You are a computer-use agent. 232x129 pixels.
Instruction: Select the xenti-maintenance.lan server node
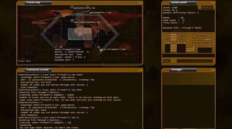(72, 20)
